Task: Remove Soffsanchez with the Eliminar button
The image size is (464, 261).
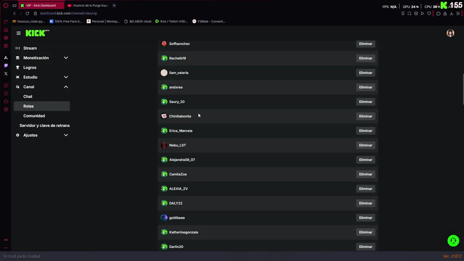Action: pyautogui.click(x=365, y=44)
